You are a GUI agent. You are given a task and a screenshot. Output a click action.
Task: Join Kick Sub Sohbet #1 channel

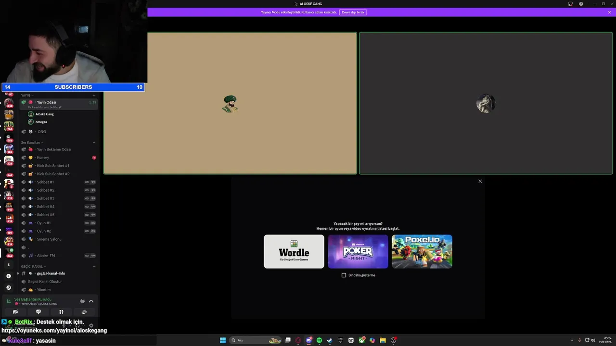[59, 166]
